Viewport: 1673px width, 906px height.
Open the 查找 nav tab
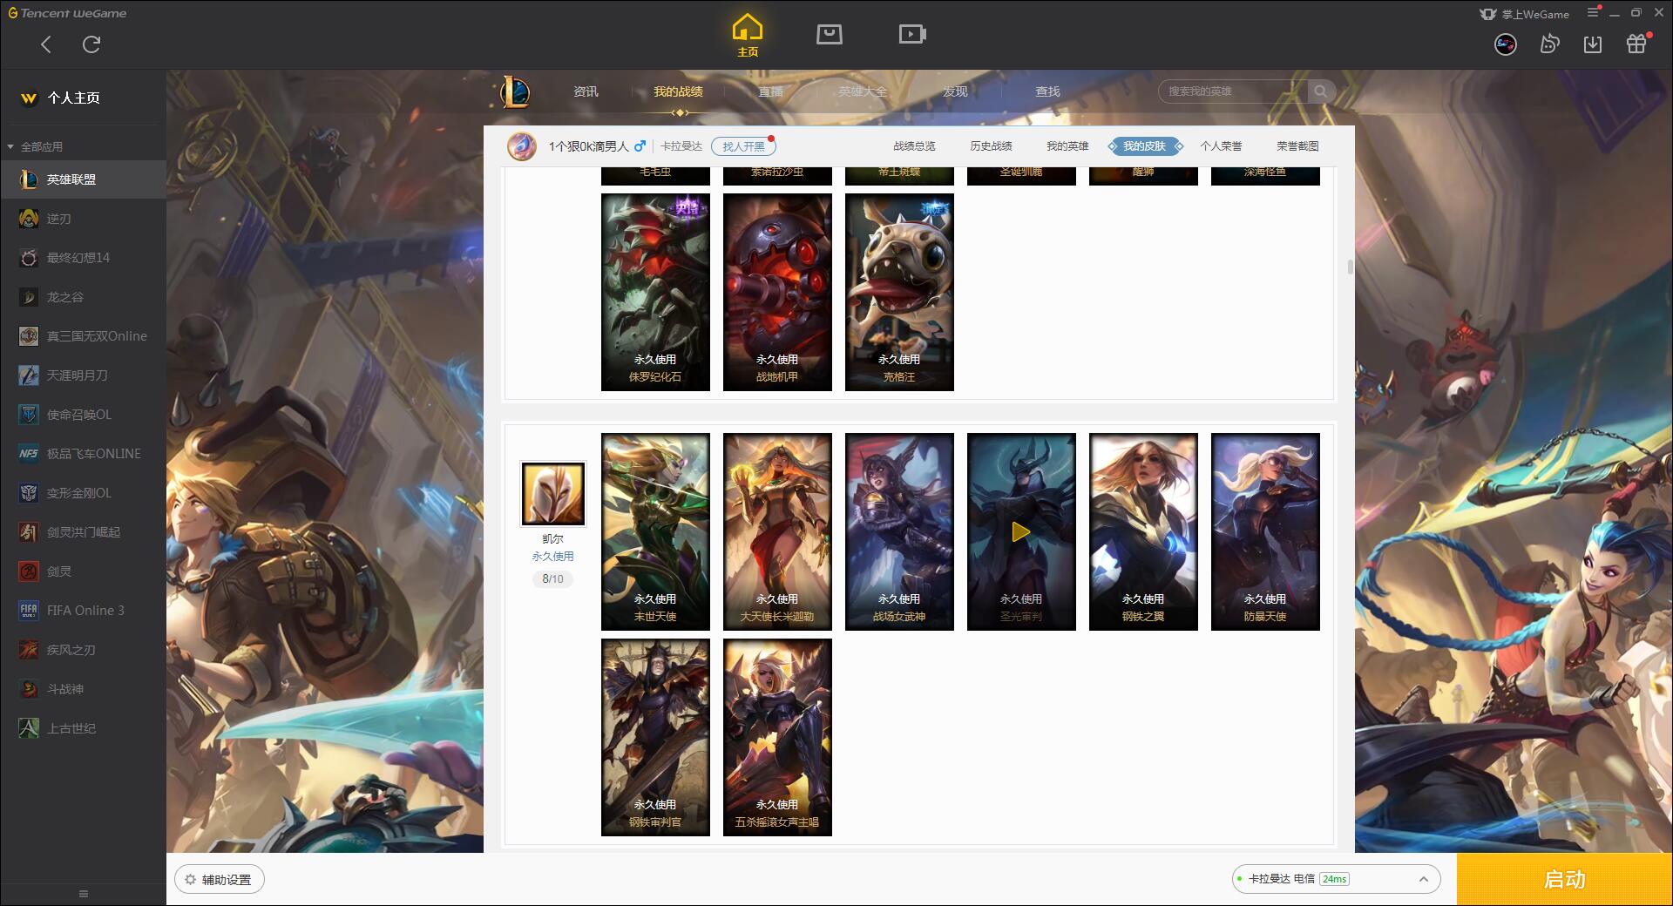[x=1047, y=91]
